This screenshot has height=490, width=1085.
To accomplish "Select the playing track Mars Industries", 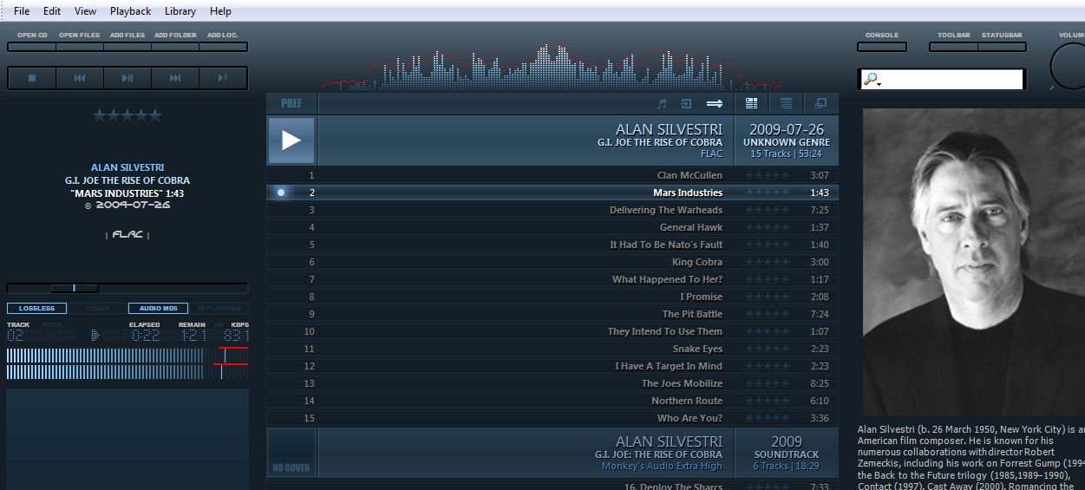I will (x=552, y=193).
